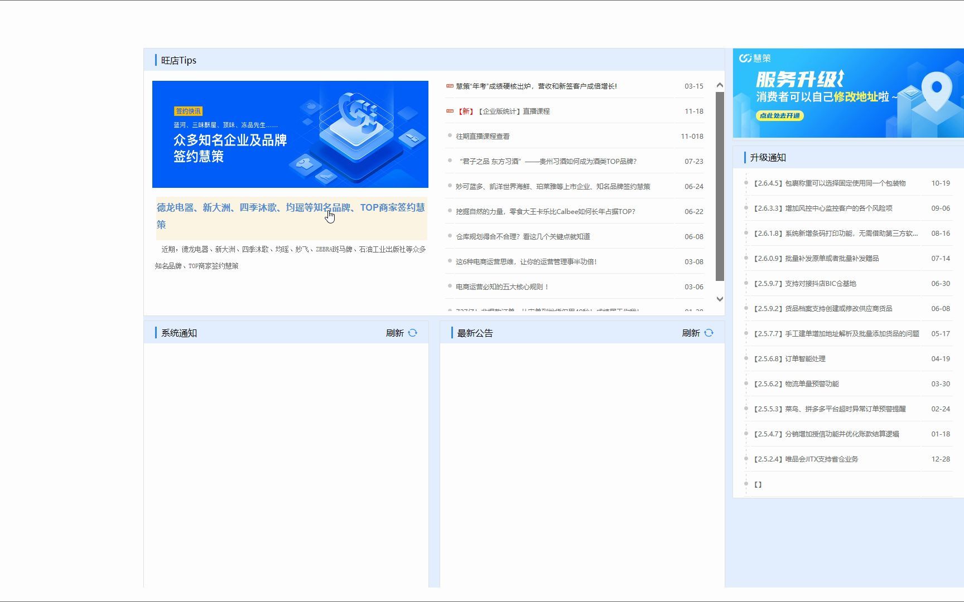This screenshot has height=602, width=964.
Task: Click the 刷新 text in 系统通知 header
Action: [394, 333]
